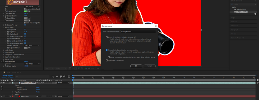Open the Character panel tab

click(234, 26)
